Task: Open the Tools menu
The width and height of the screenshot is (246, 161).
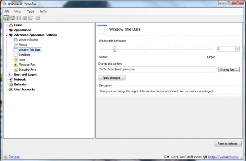Action: [x=31, y=11]
